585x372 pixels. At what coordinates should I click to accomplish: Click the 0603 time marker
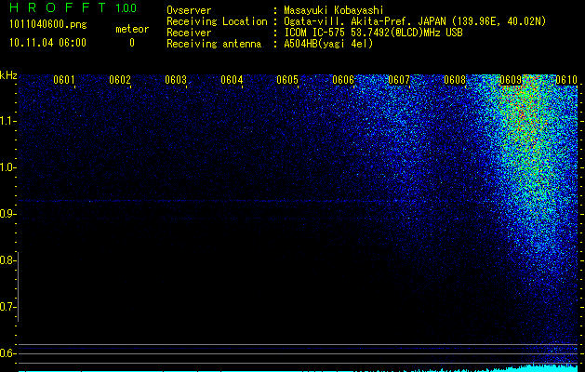(176, 80)
